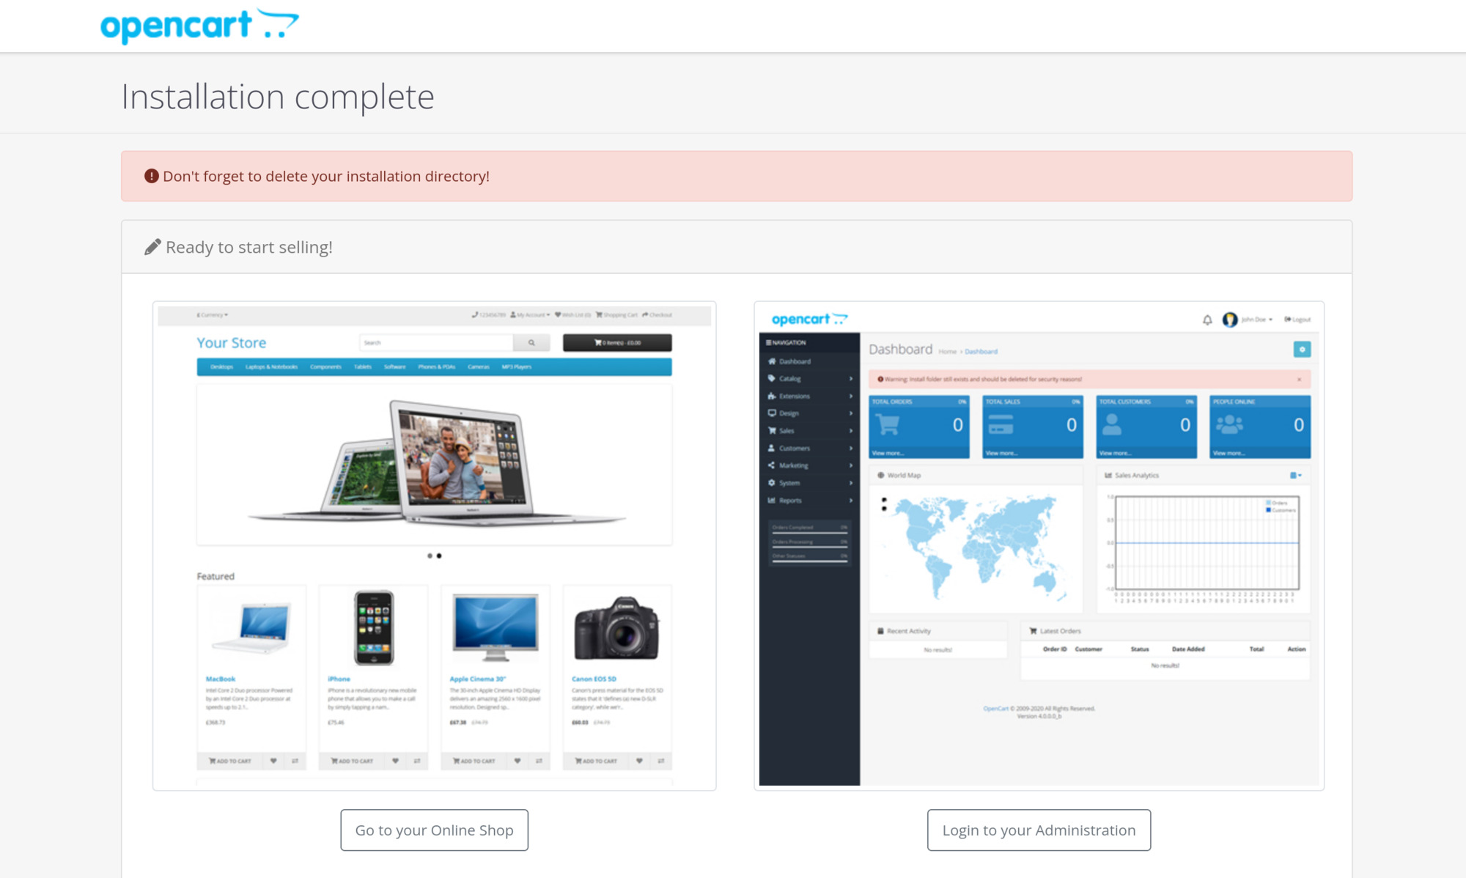Viewport: 1466px width, 878px height.
Task: Select the second carousel indicator dot
Action: (x=439, y=556)
